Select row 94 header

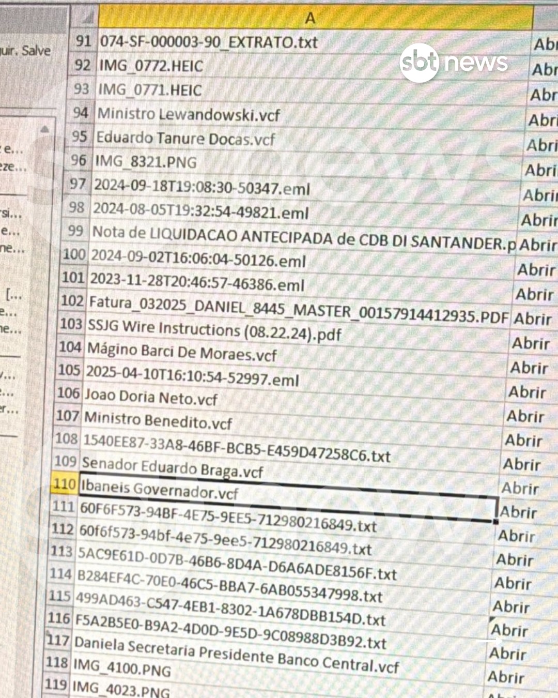(x=80, y=113)
